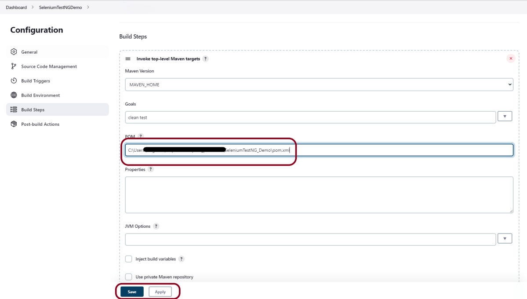Show help for the Properties field
The height and width of the screenshot is (299, 527).
click(151, 169)
